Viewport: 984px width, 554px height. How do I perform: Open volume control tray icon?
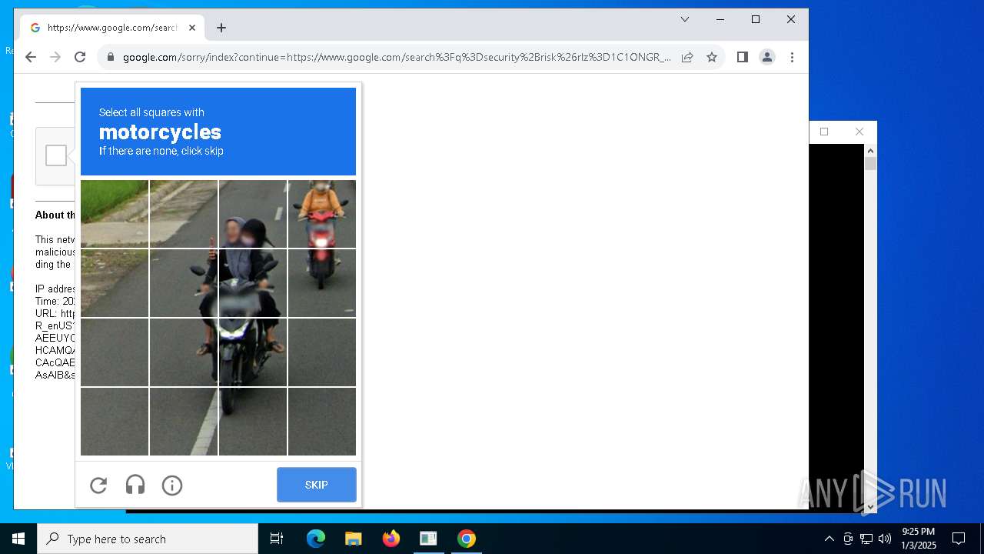tap(885, 539)
